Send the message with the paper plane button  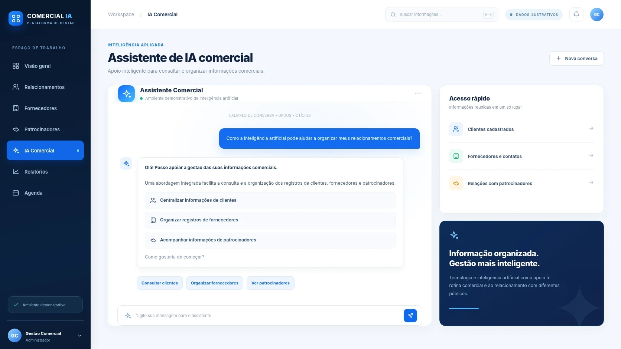pyautogui.click(x=410, y=316)
